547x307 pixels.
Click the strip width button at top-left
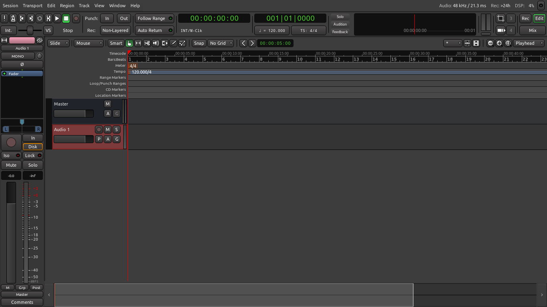tap(4, 40)
